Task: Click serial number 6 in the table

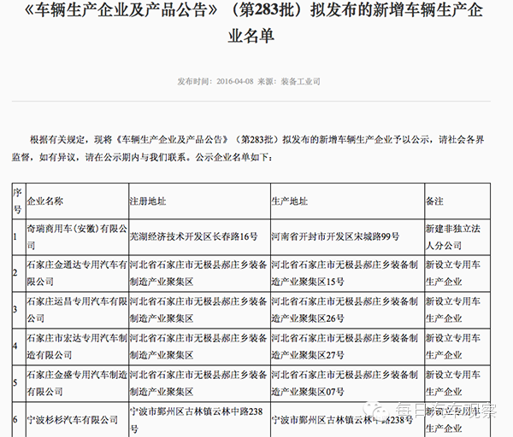Action: pyautogui.click(x=15, y=420)
